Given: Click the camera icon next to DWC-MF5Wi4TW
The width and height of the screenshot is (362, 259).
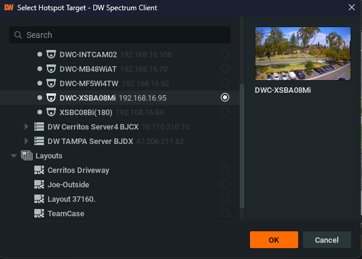Looking at the screenshot, I should pos(51,83).
